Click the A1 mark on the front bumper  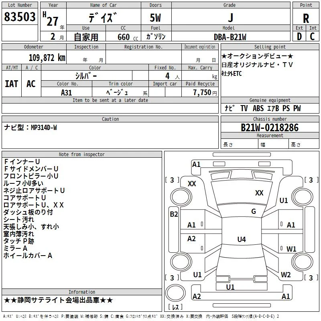click(196, 165)
